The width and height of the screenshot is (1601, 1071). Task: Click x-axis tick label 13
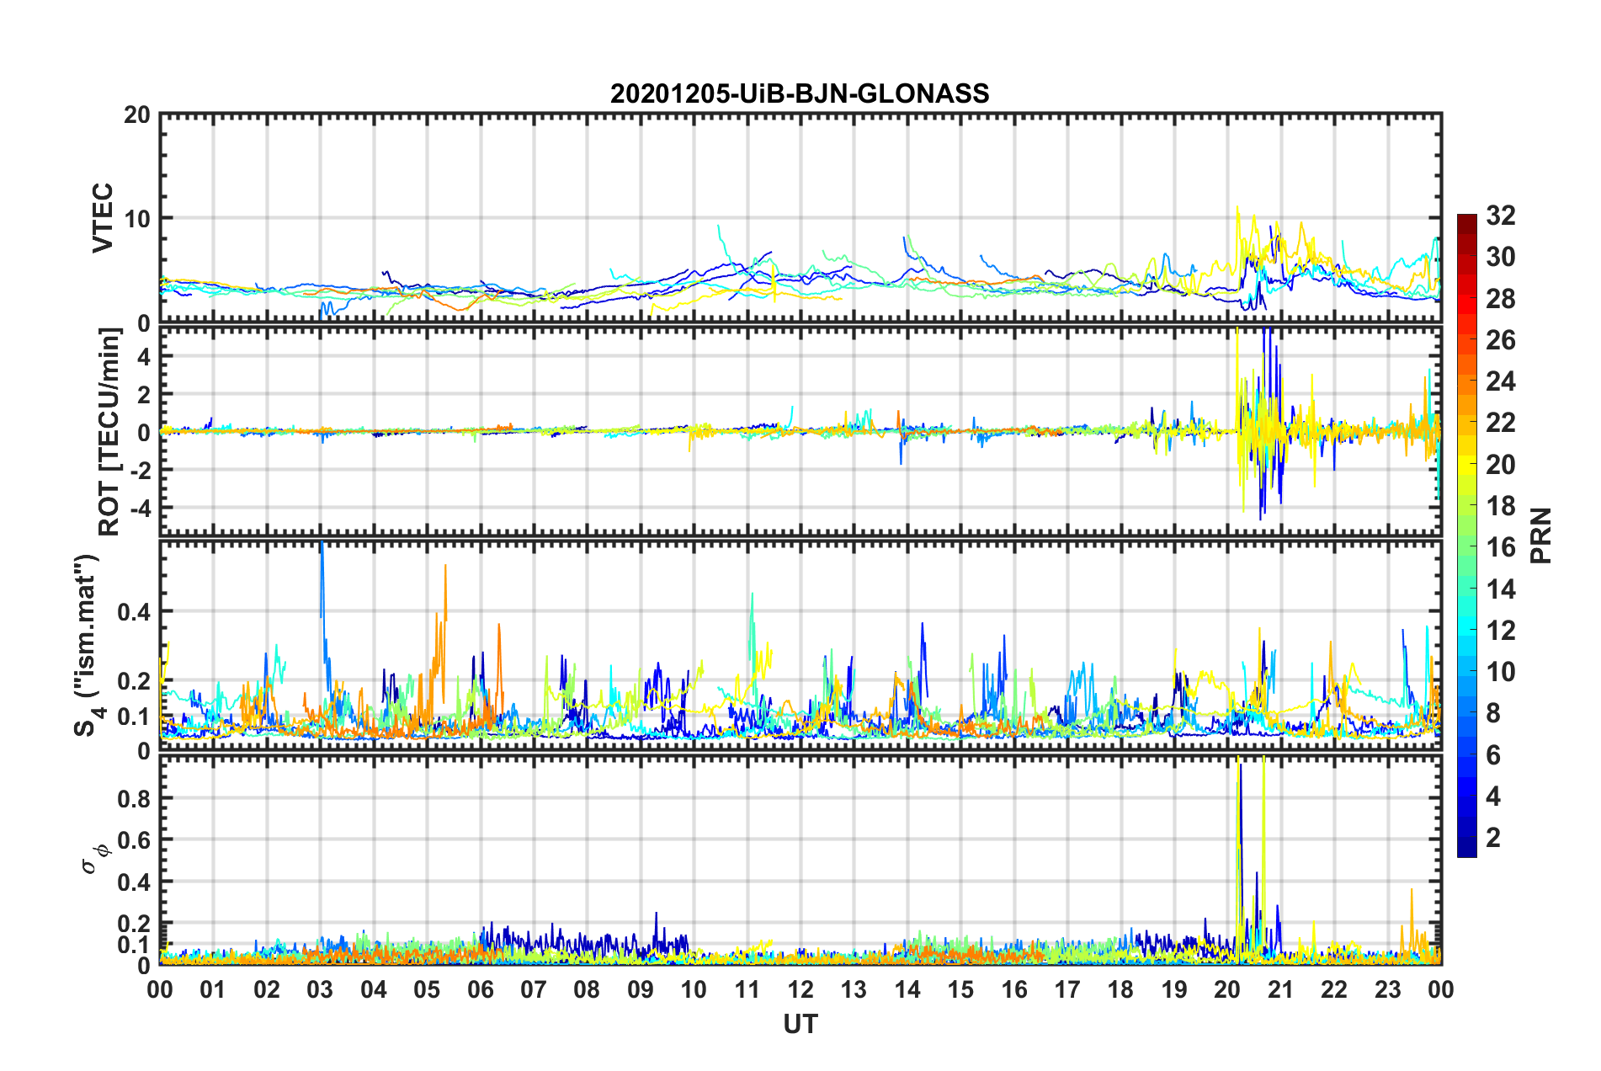click(x=854, y=989)
